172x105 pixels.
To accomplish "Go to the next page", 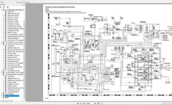I will (95, 103).
